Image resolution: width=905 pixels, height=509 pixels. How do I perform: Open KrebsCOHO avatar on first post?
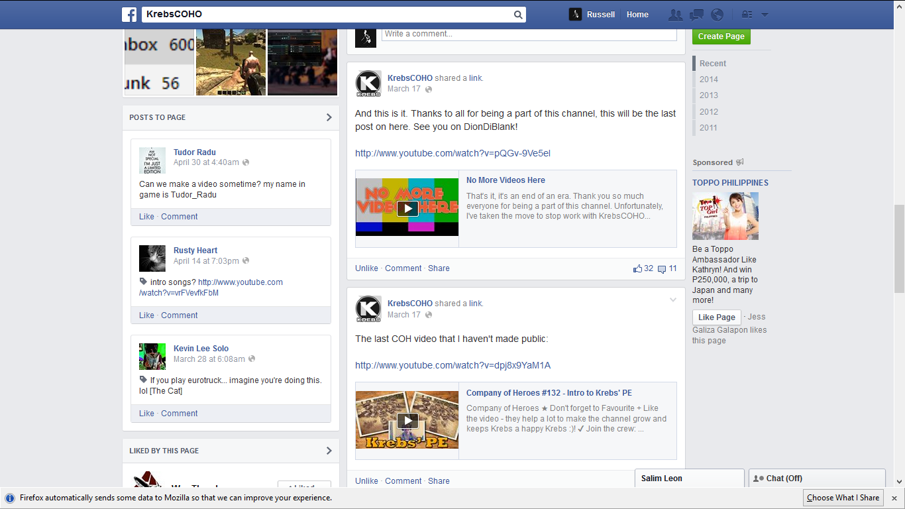pos(368,84)
